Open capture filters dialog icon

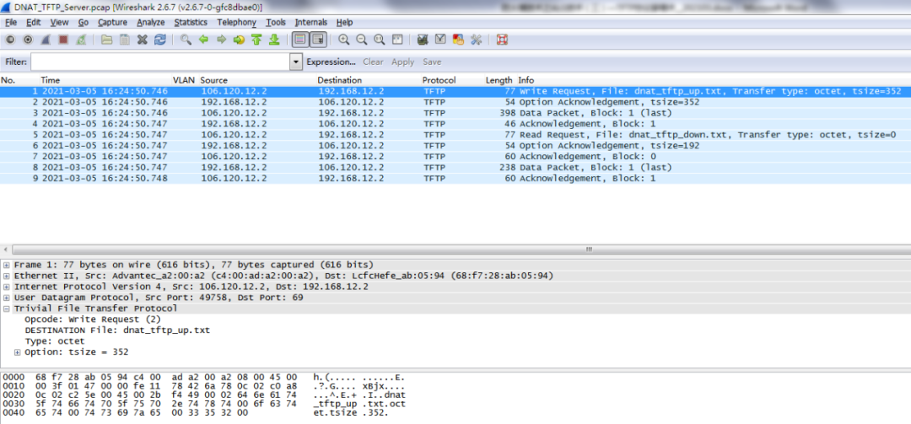(x=423, y=40)
